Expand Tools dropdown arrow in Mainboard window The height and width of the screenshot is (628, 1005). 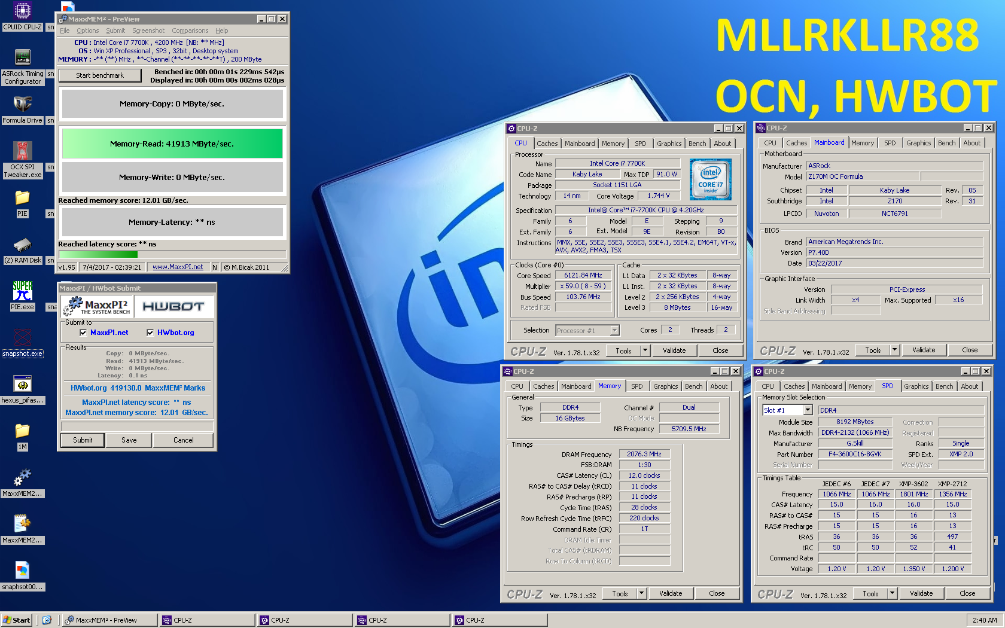(895, 350)
